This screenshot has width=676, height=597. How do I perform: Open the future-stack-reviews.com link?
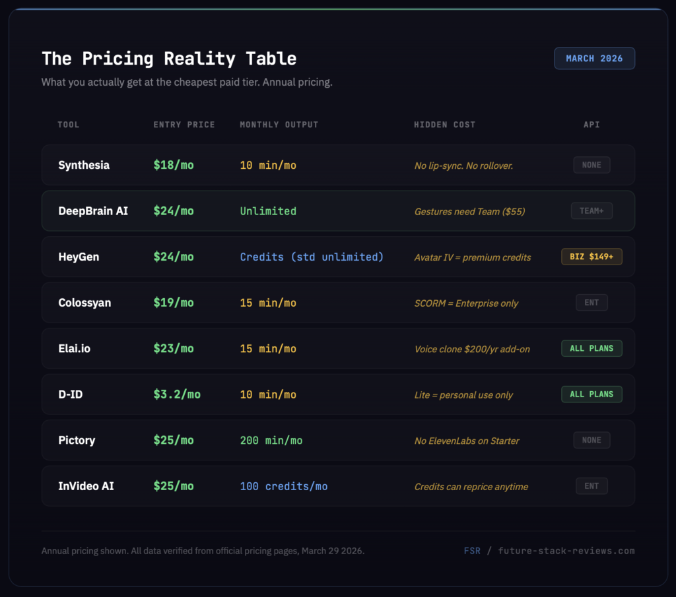567,550
